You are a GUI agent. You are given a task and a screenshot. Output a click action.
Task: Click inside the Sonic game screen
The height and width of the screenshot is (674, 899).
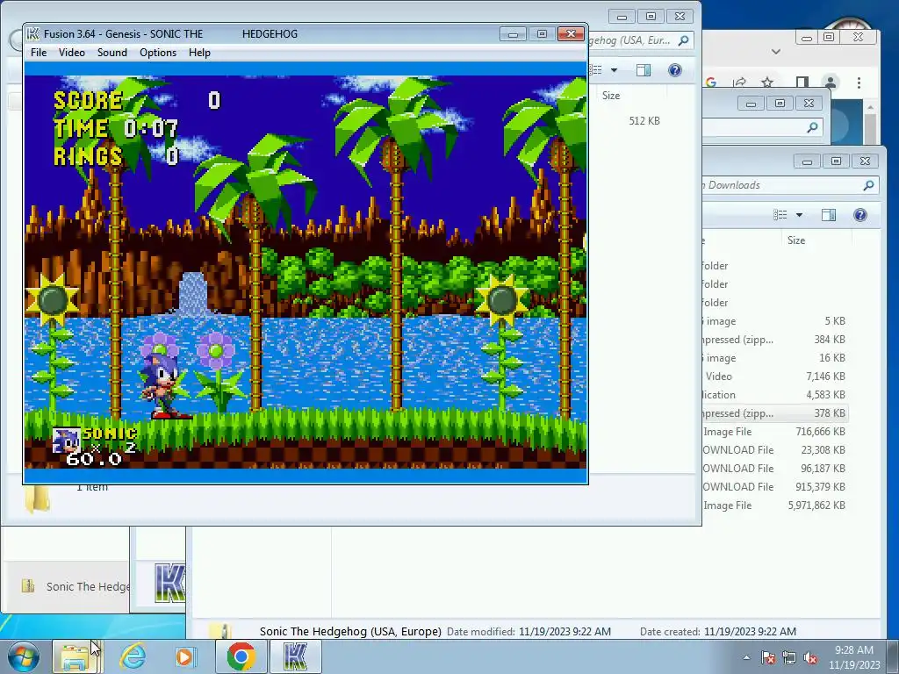pyautogui.click(x=306, y=272)
